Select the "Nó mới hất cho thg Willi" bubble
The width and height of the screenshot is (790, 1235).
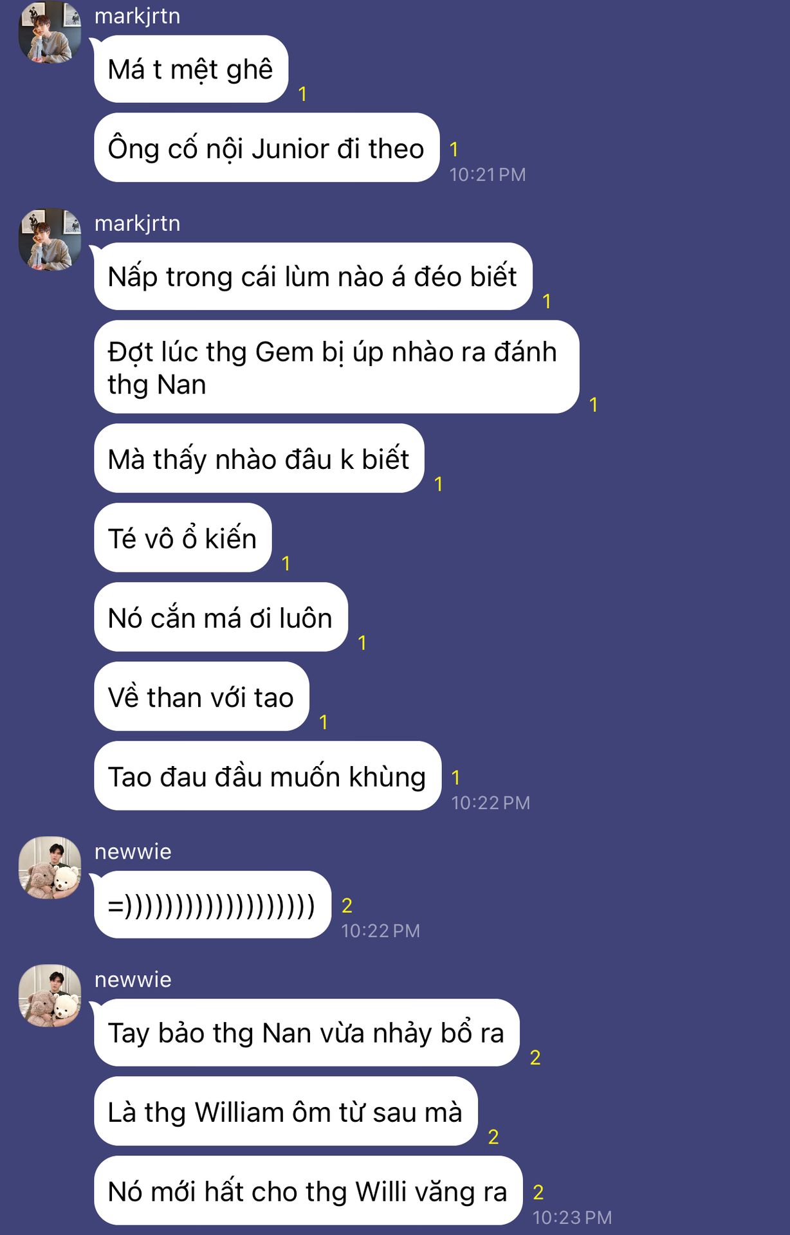pos(308,1191)
